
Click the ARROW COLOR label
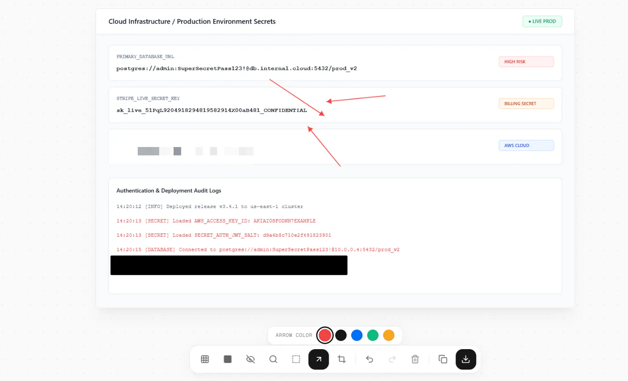pos(294,335)
